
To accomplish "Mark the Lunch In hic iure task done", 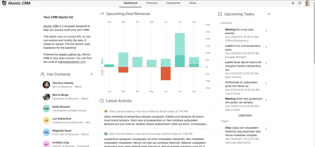I will click(x=222, y=46).
